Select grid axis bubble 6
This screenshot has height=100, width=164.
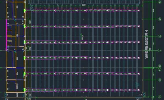(160, 19)
